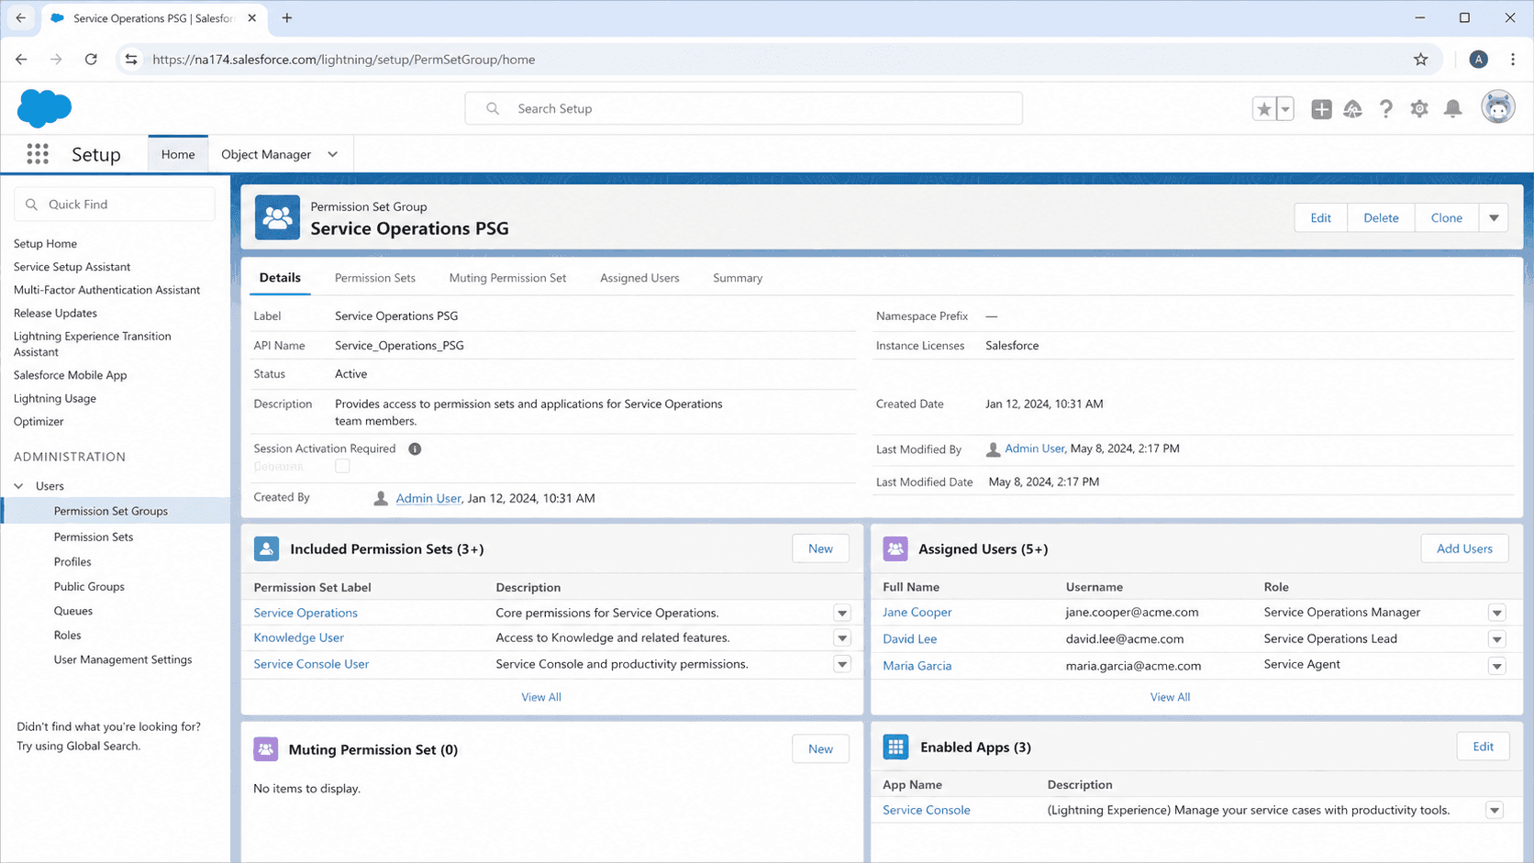The width and height of the screenshot is (1534, 863).
Task: Close the Service Operations PSG browser tab
Action: [252, 18]
